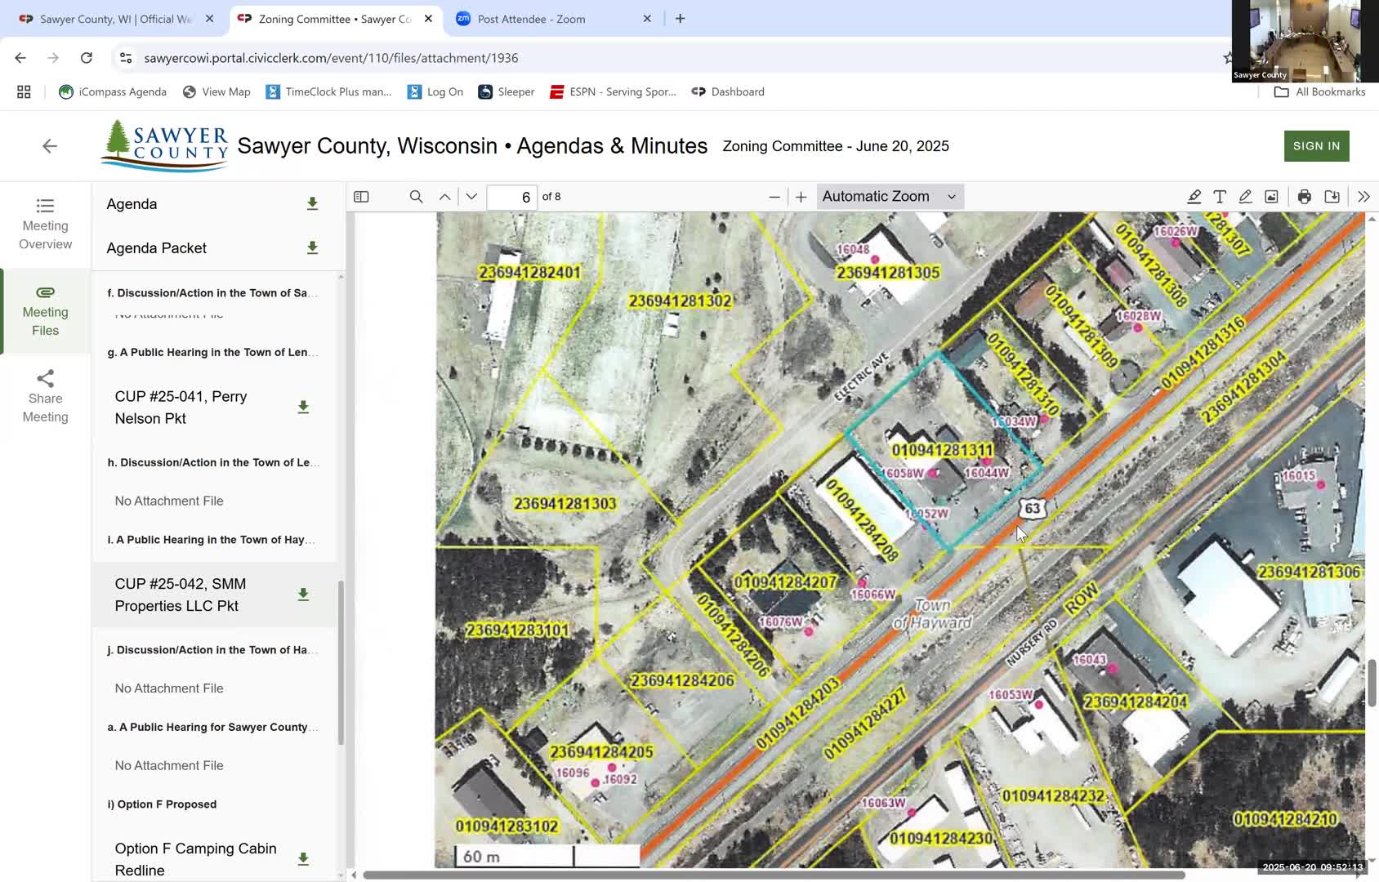
Task: Open the Agenda Packet document
Action: tap(156, 248)
